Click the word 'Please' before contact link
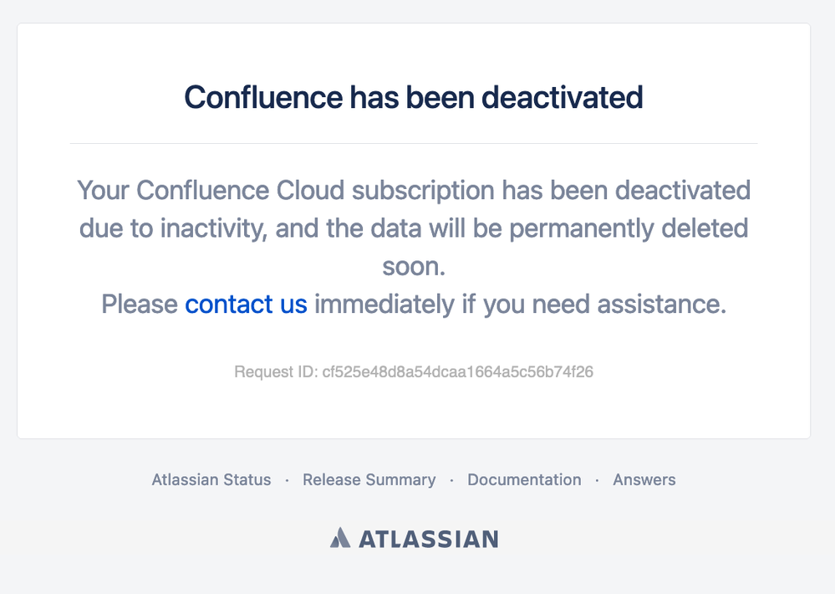The height and width of the screenshot is (594, 835). (140, 305)
